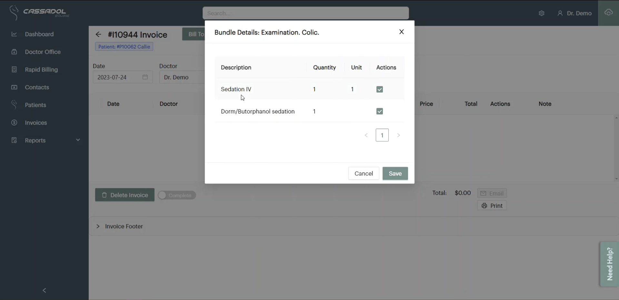Viewport: 619px width, 300px height.
Task: Toggle the Complete switch
Action: [x=177, y=195]
